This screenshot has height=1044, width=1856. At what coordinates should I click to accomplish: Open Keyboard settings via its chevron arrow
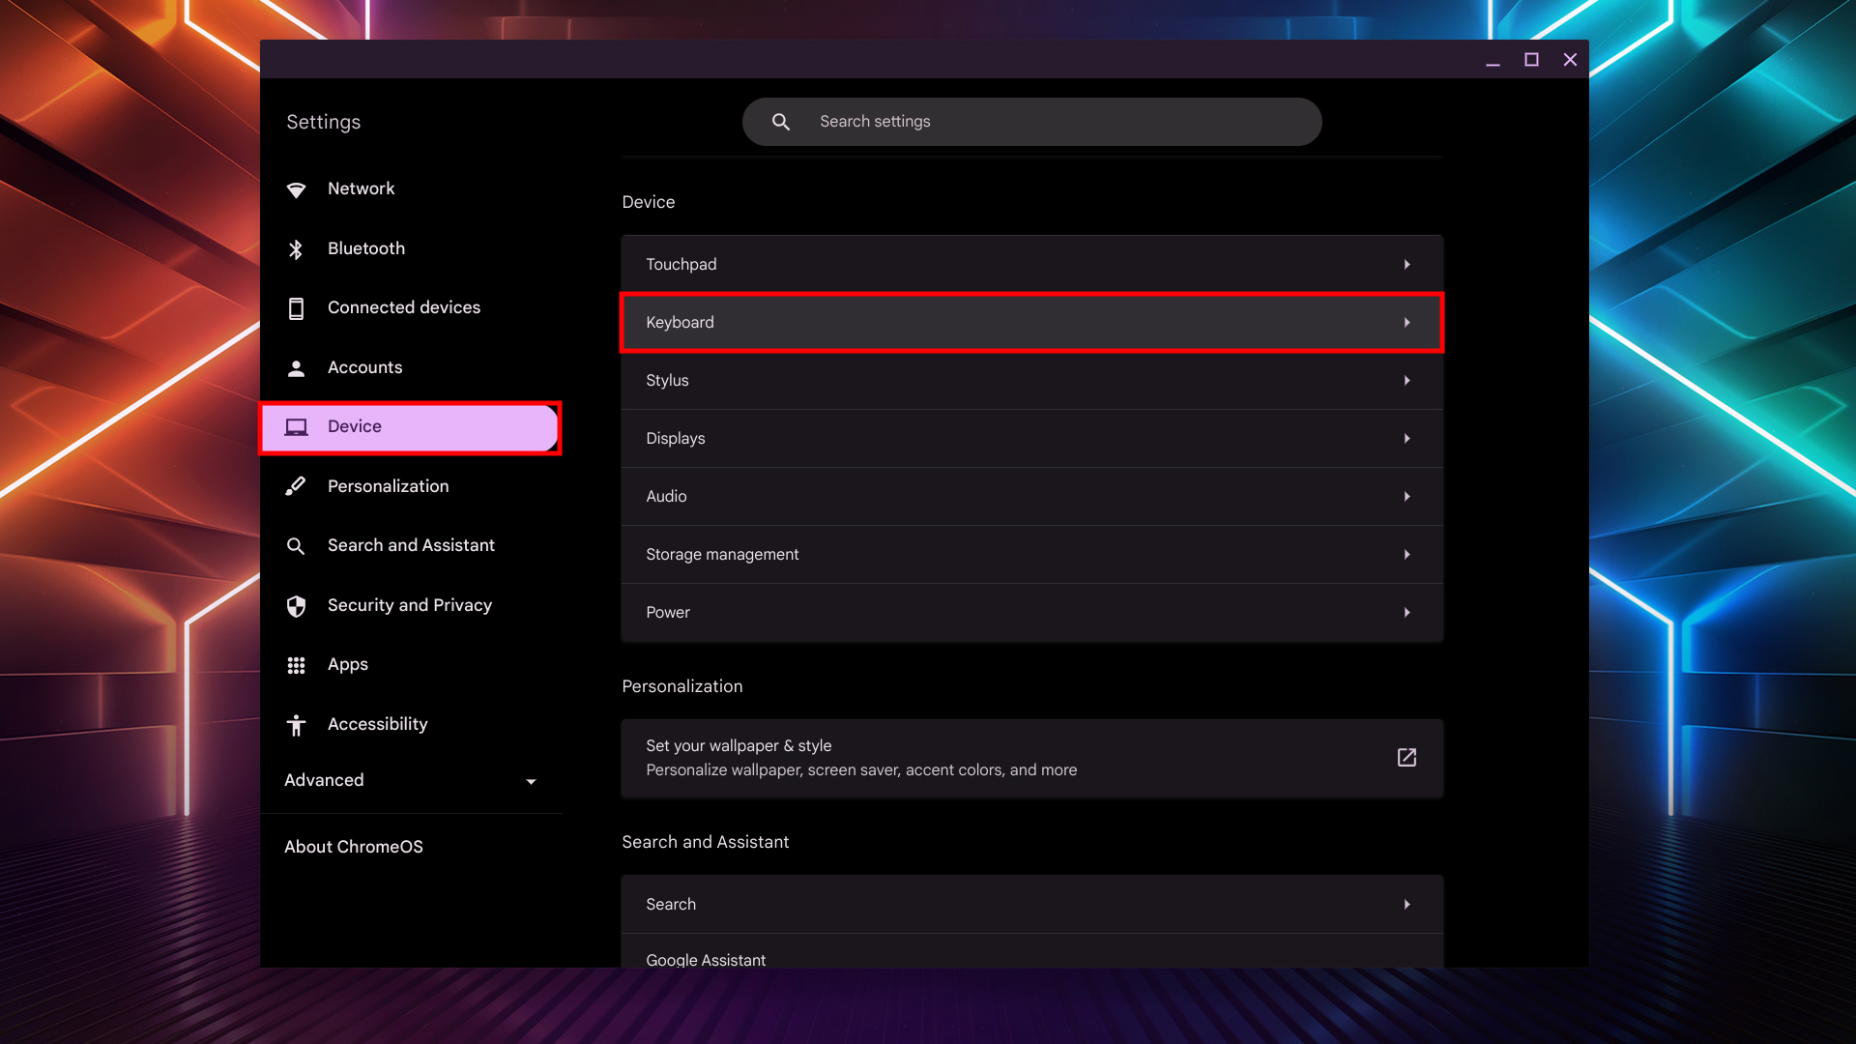coord(1406,322)
